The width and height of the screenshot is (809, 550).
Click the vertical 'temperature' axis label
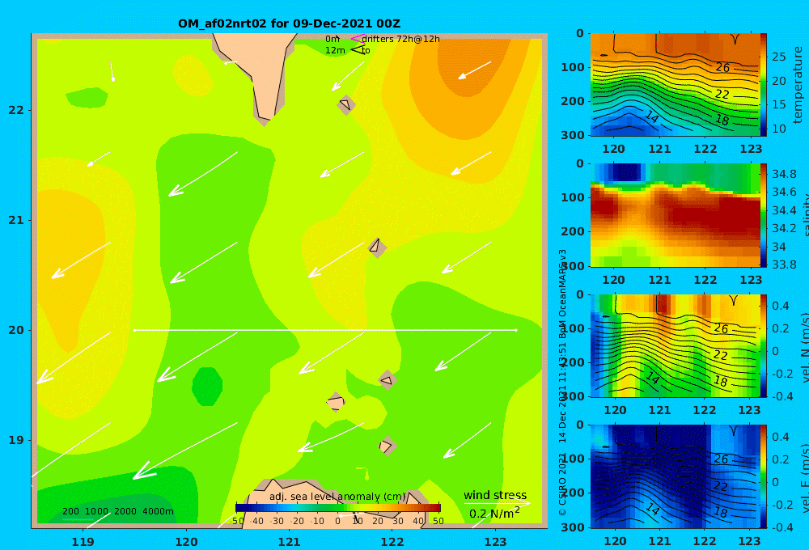[x=798, y=85]
